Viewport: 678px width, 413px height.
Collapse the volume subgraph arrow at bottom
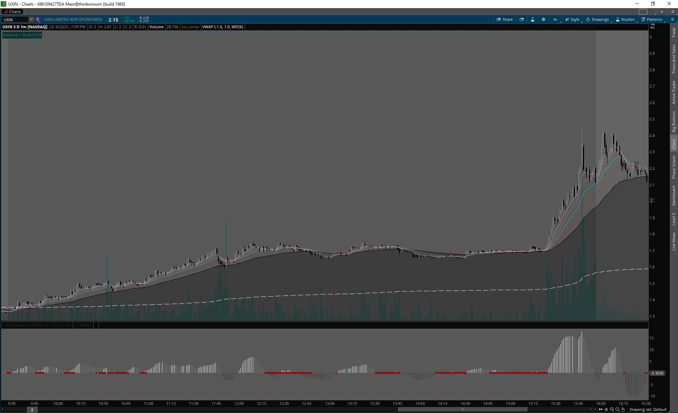(x=32, y=410)
